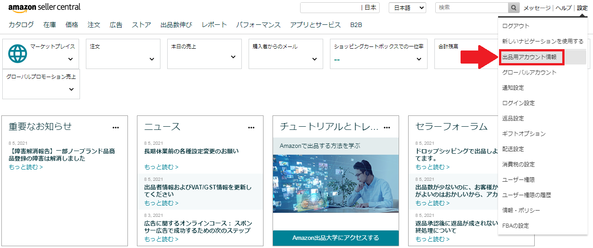The image size is (593, 248).
Task: Click the Amazon Seller Central logo
Action: pos(44,7)
